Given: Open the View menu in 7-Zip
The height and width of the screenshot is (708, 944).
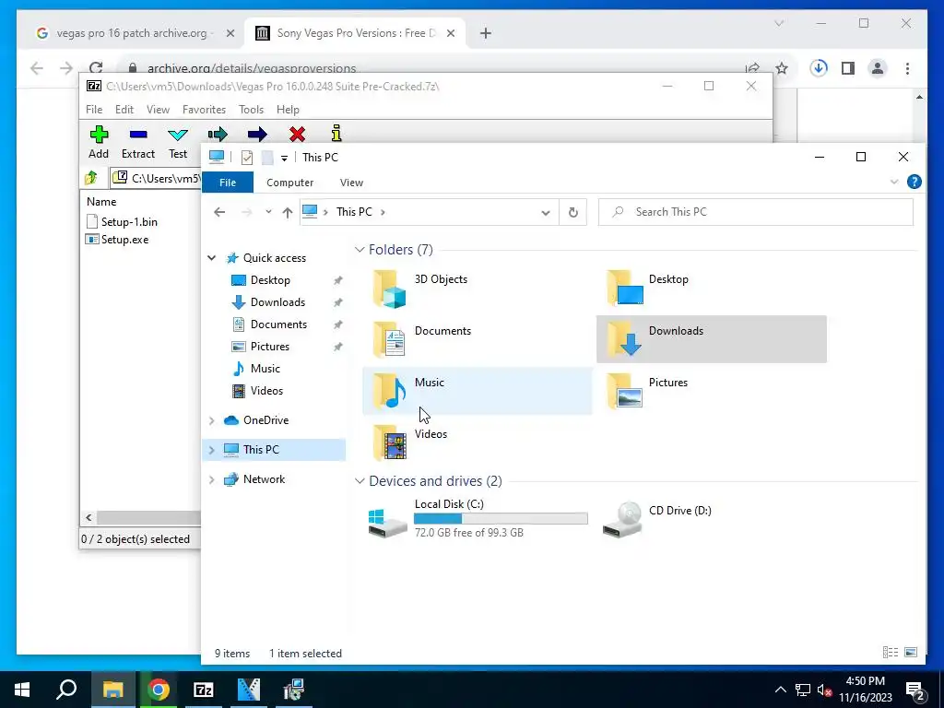Looking at the screenshot, I should point(158,110).
